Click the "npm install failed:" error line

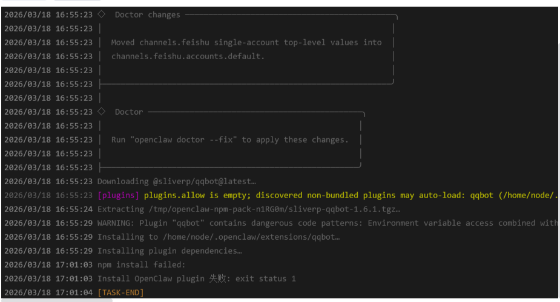pyautogui.click(x=141, y=265)
